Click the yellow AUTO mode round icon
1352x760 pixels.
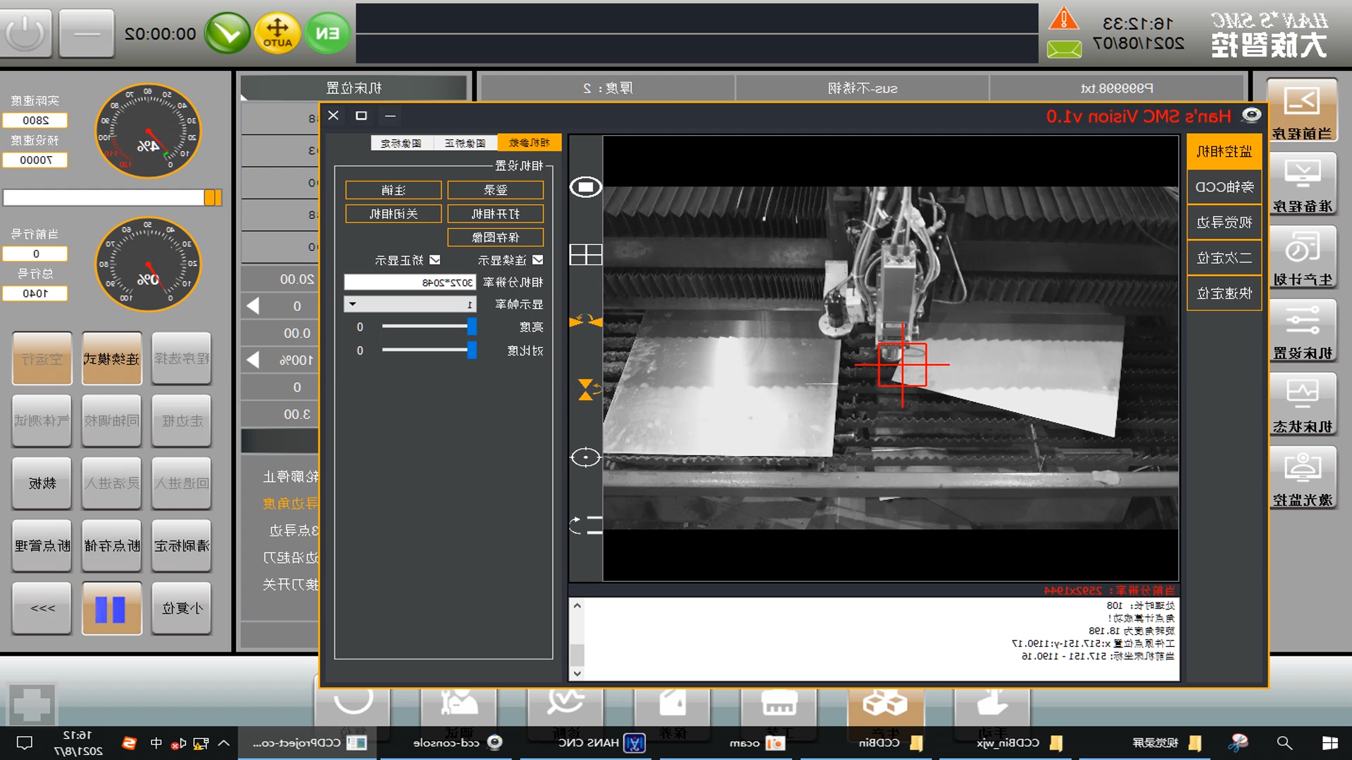[277, 33]
